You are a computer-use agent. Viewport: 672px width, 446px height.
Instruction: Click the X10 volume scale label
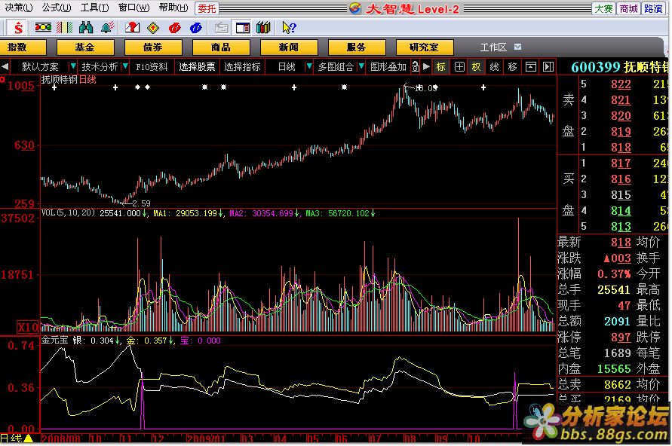(28, 328)
